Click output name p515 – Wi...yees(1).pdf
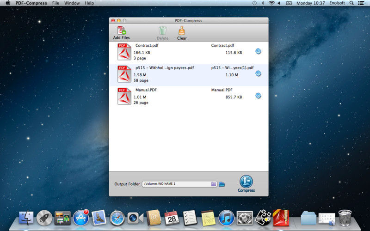370x231 pixels. coord(232,67)
